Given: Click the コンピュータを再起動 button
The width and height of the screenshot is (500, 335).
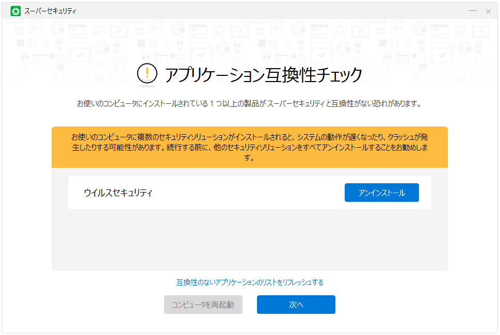Looking at the screenshot, I should [x=203, y=305].
